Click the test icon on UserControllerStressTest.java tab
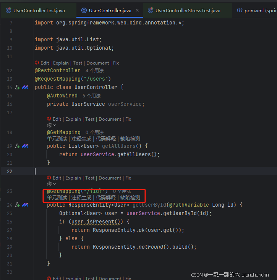The image size is (277, 280). pos(151,10)
